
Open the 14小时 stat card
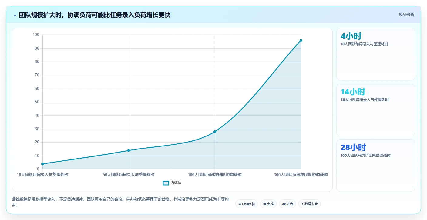[x=375, y=110]
